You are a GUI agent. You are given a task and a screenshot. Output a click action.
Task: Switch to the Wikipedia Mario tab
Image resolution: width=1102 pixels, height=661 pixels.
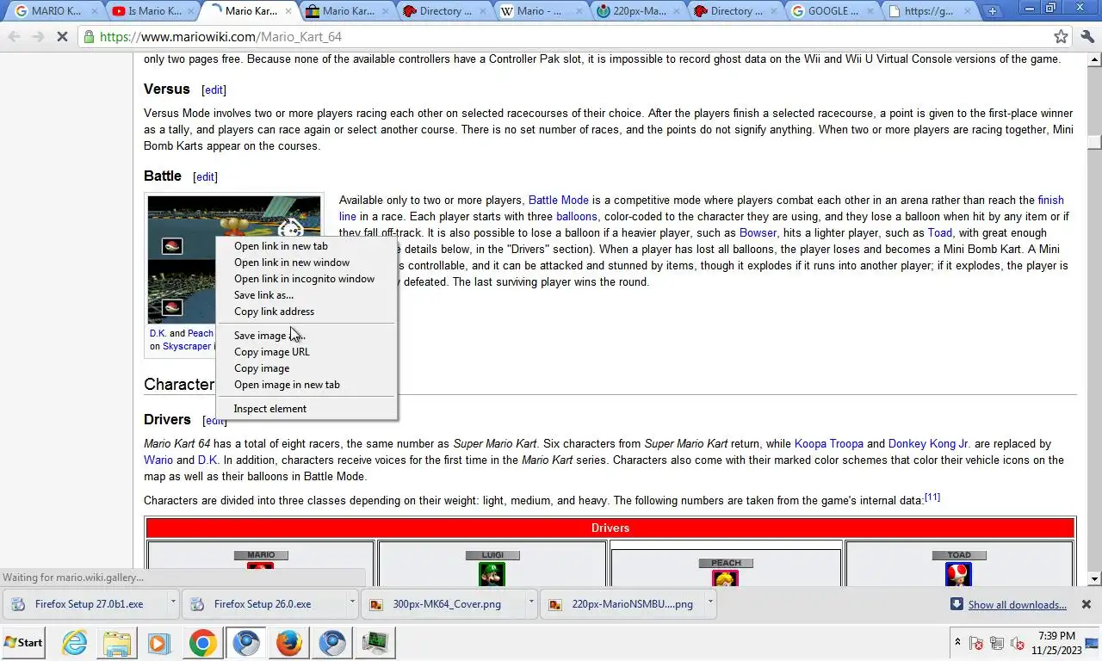(x=537, y=11)
